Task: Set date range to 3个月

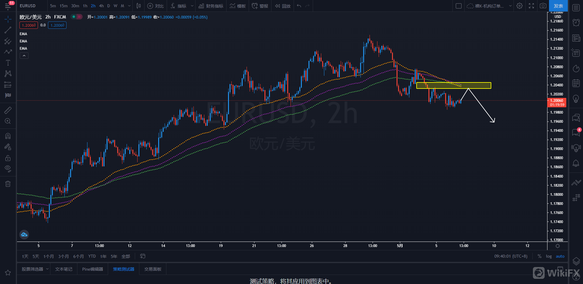Action: point(63,256)
